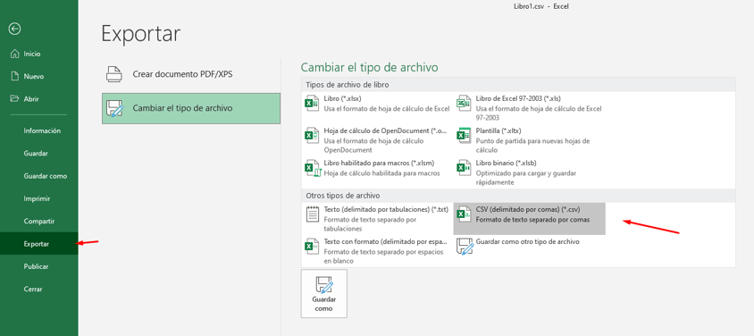The image size is (754, 336).
Task: Select Texto con formato delimitado por espacios
Action: [377, 251]
